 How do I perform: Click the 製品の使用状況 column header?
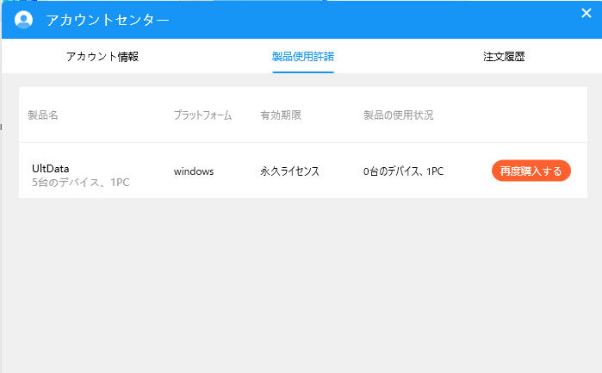(399, 115)
